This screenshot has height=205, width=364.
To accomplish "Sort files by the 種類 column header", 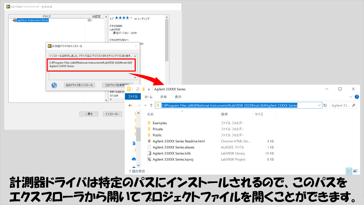I will pos(224,114).
